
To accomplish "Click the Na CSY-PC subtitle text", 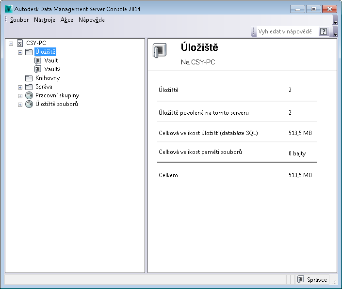I will pos(198,62).
